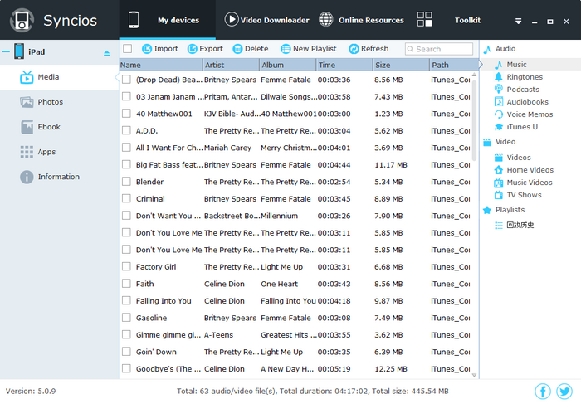The height and width of the screenshot is (404, 581).
Task: Switch to the Toolkit tab
Action: 449,20
